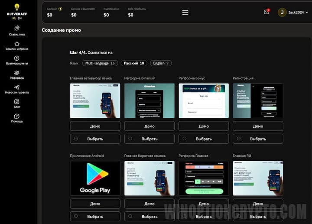Click Демо under Реформа Бонус
Viewport: 312px width, 224px height.
(x=204, y=126)
